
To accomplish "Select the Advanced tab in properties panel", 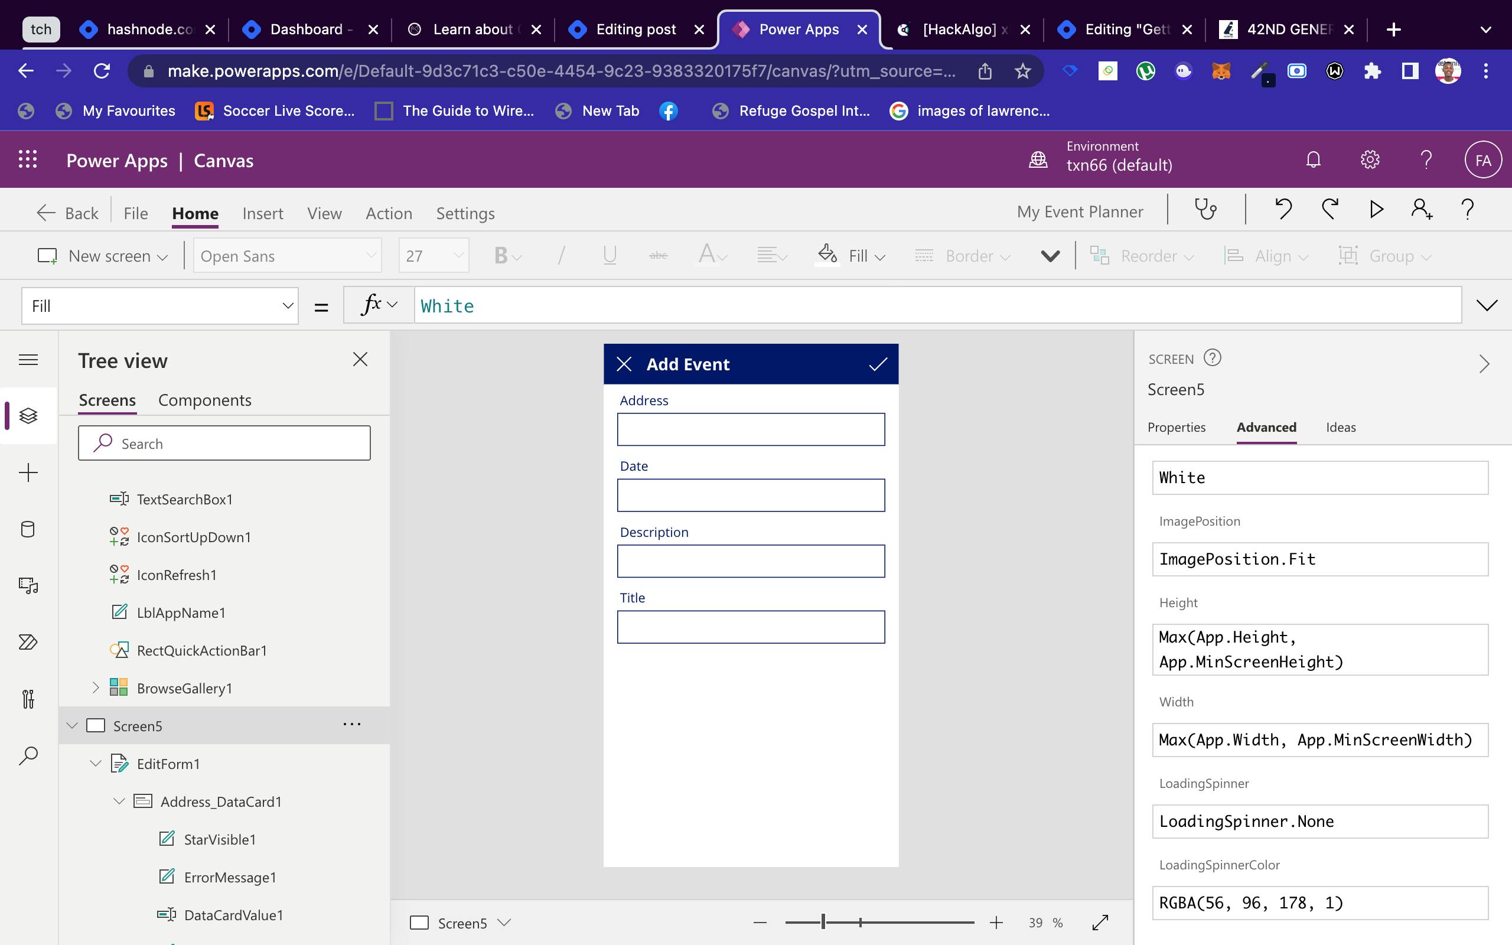I will pyautogui.click(x=1266, y=427).
